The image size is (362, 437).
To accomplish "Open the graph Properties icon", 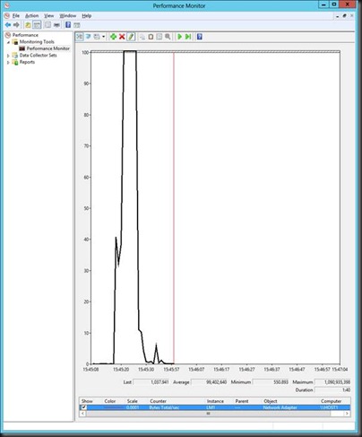I will [159, 37].
